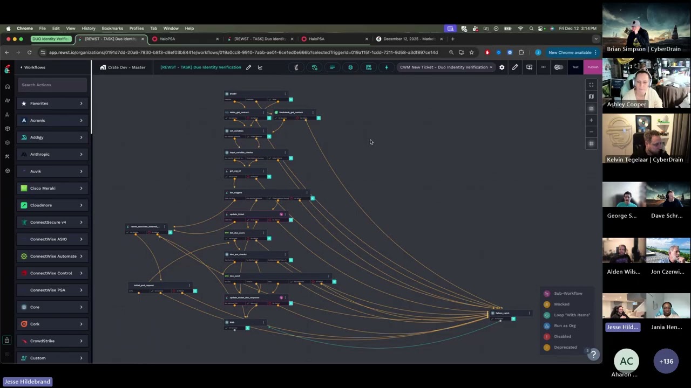Expand the Anthropic action group
The image size is (691, 388).
click(x=52, y=154)
